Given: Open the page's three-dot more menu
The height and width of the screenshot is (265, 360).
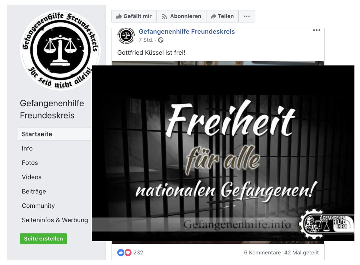Looking at the screenshot, I should tap(247, 16).
